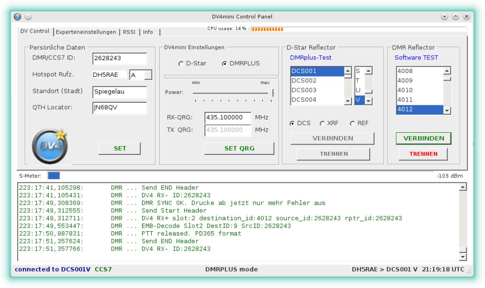485x288 pixels.
Task: Click the CPU usage progress bar
Action: pyautogui.click(x=359, y=29)
